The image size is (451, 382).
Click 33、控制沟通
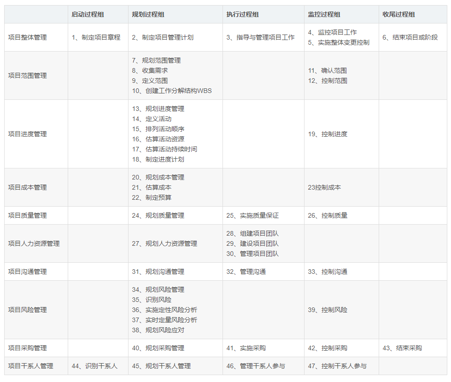328,272
